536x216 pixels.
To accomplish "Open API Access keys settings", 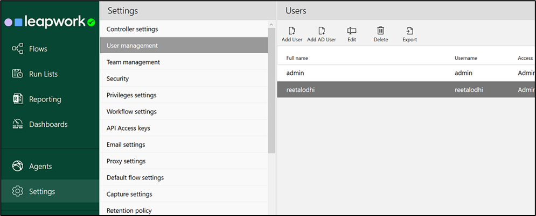I will click(x=128, y=128).
